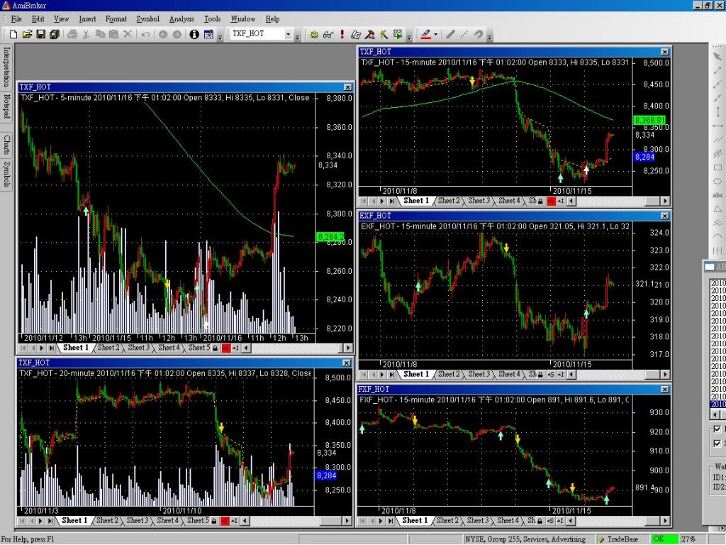Click next-sheet arrow in 5-minute TXF_HOT chart
Viewport: 726px width, 545px height.
pyautogui.click(x=42, y=348)
